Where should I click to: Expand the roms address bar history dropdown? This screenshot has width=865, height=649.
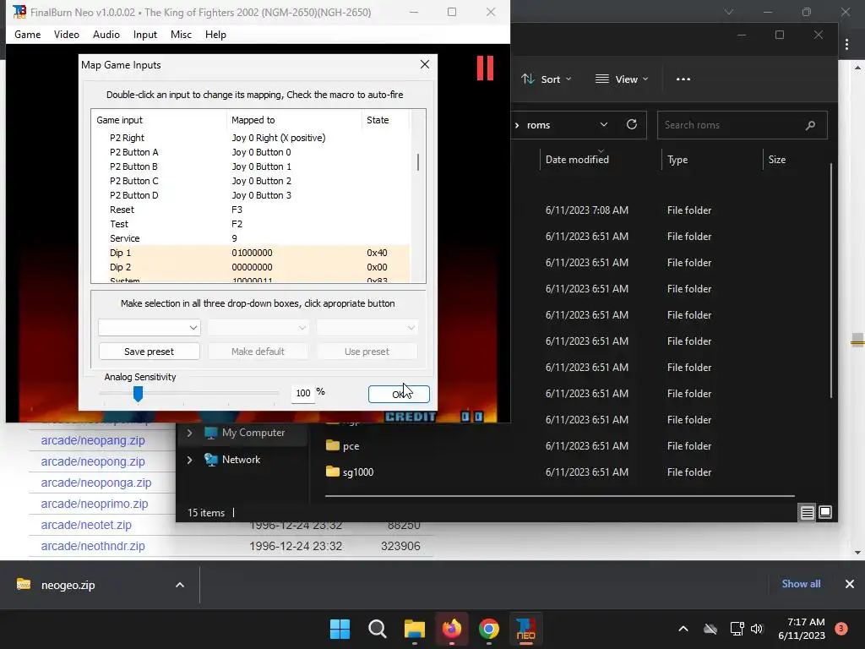604,125
